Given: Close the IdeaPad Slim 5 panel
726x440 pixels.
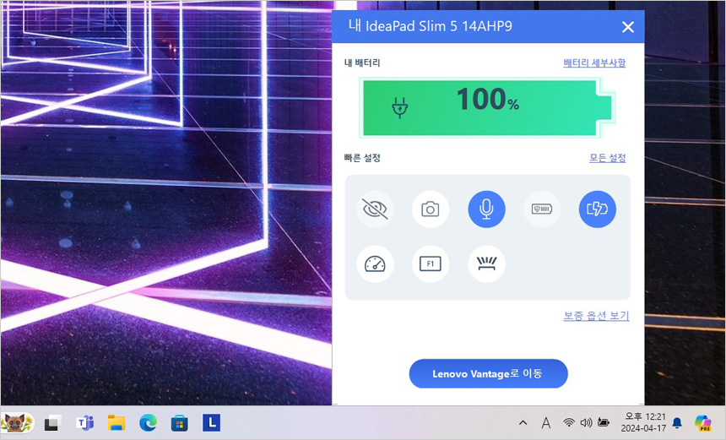Looking at the screenshot, I should 627,27.
